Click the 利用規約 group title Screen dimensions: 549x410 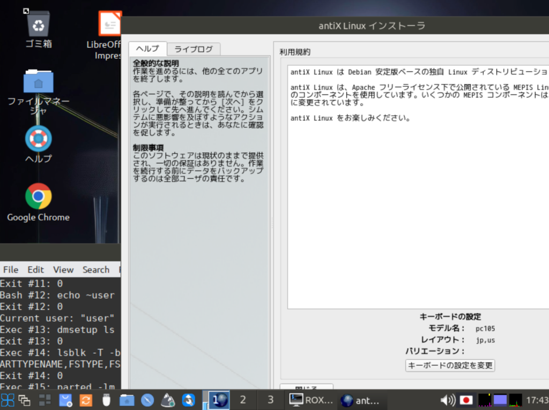tap(295, 52)
